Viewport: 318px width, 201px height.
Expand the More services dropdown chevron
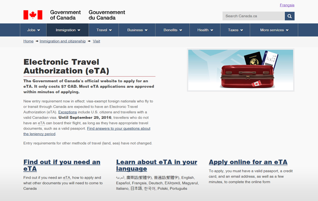287,30
